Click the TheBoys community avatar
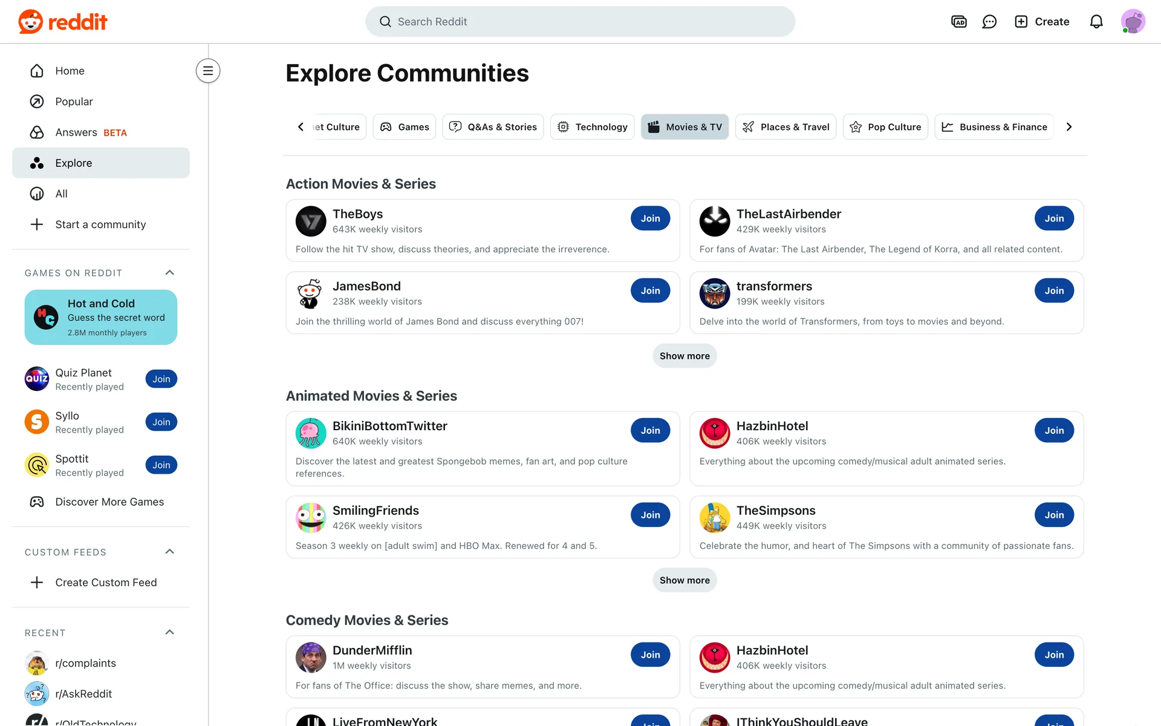The image size is (1161, 726). pyautogui.click(x=311, y=221)
